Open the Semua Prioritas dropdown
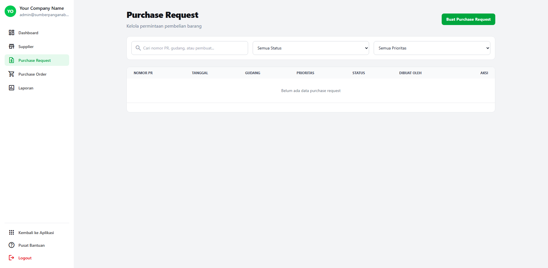The image size is (548, 268). click(432, 48)
